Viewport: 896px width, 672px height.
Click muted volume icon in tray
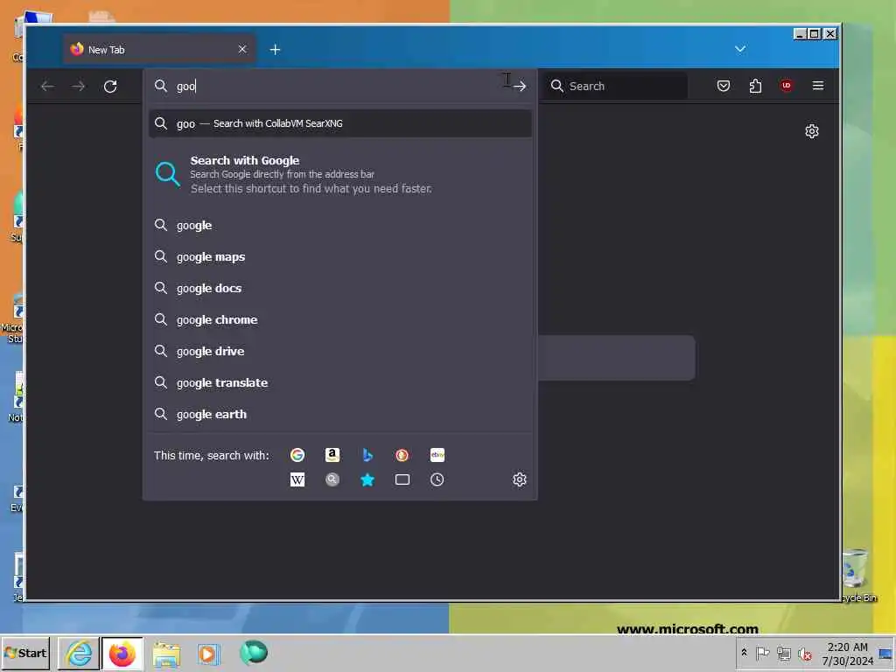pyautogui.click(x=805, y=653)
